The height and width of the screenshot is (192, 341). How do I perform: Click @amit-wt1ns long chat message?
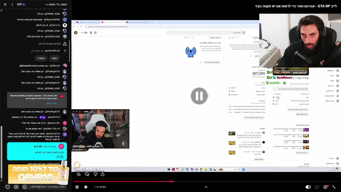(x=37, y=137)
